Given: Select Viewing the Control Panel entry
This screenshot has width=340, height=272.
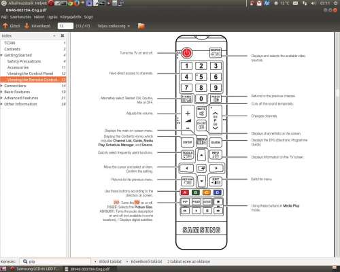Looking at the screenshot, I should point(30,73).
